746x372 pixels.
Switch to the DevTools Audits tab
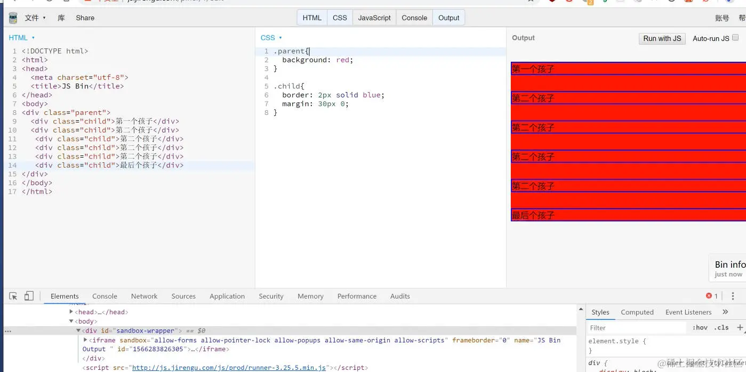[400, 296]
